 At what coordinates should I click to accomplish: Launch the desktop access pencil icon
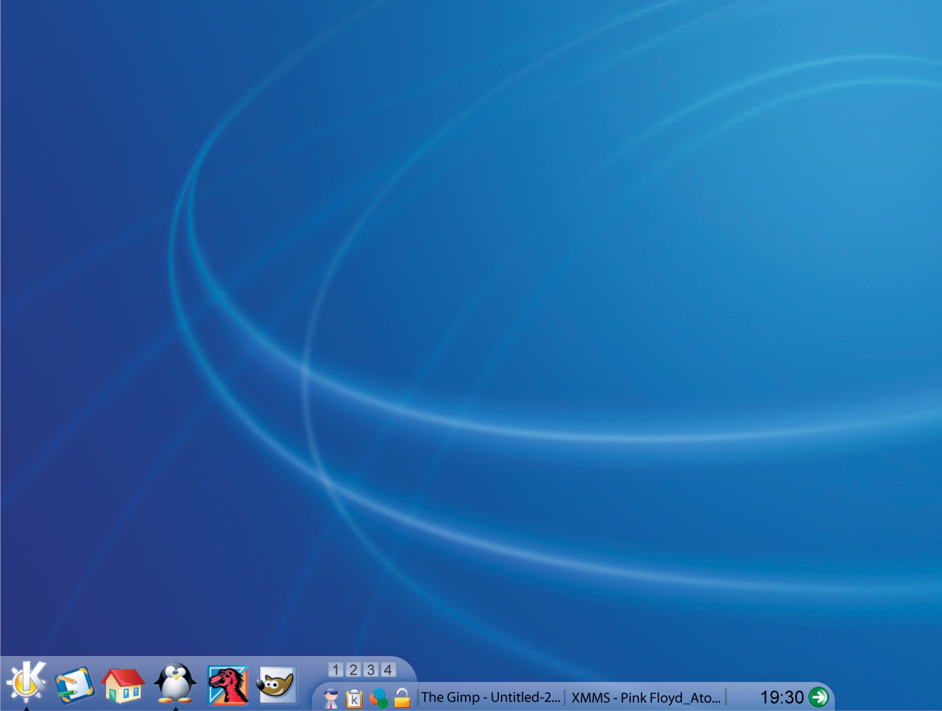pos(75,684)
